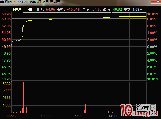Click the 收盘 closing price value
Viewport: 161px width, 119px height.
51,10
